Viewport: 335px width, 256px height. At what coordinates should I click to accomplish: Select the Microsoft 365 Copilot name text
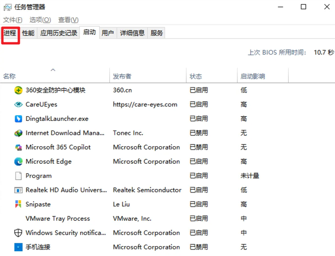pos(58,147)
